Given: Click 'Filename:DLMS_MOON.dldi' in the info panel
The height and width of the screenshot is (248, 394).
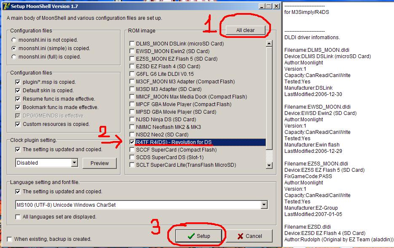Looking at the screenshot, I should pyautogui.click(x=317, y=50).
